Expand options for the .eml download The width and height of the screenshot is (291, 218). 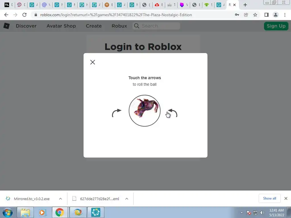point(127,199)
